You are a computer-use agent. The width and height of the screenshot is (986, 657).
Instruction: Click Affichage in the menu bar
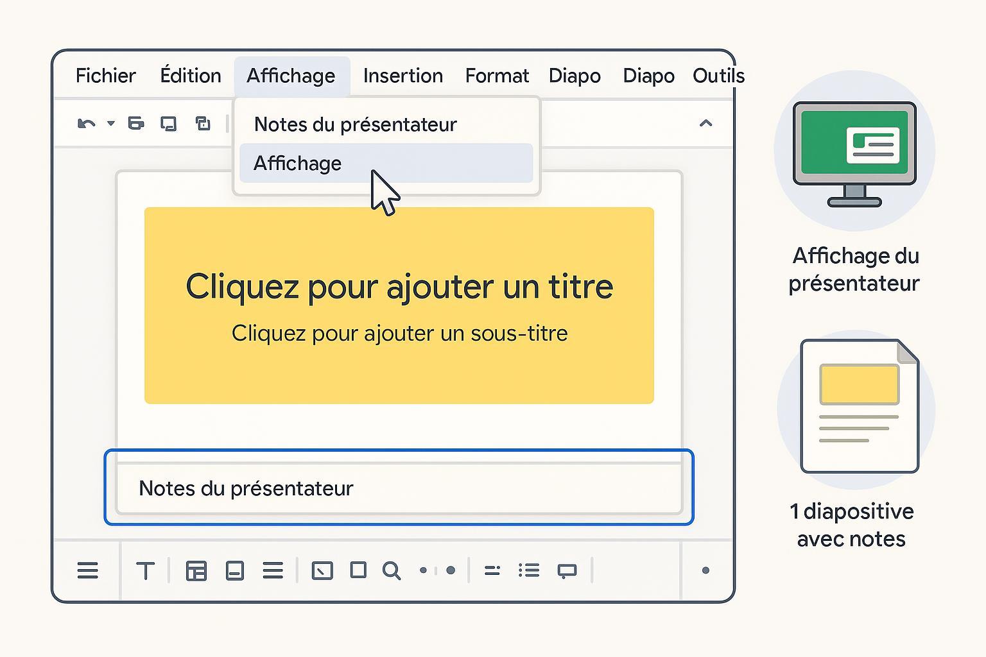pyautogui.click(x=291, y=76)
